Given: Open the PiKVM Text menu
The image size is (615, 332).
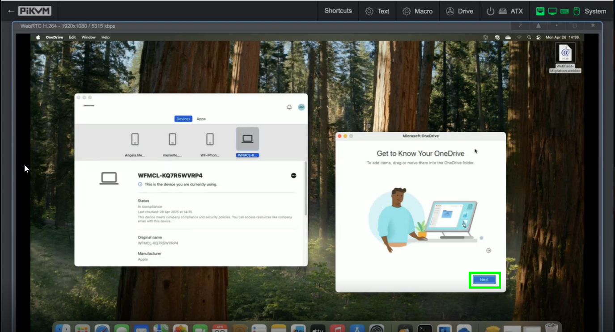Looking at the screenshot, I should tap(377, 11).
